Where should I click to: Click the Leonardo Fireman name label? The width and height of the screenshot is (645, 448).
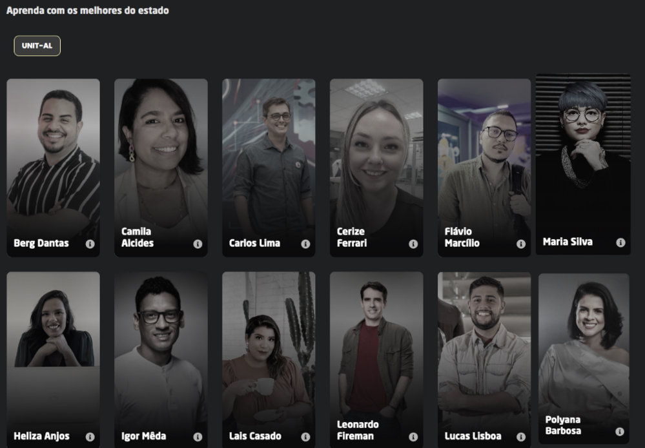click(x=358, y=431)
